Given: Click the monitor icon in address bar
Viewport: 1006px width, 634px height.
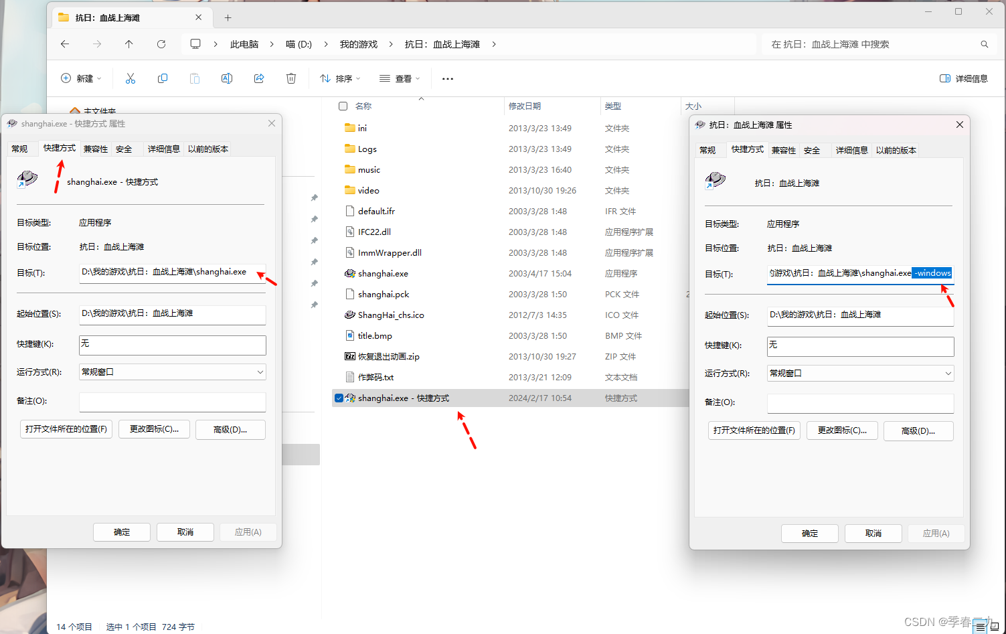Looking at the screenshot, I should click(x=195, y=44).
